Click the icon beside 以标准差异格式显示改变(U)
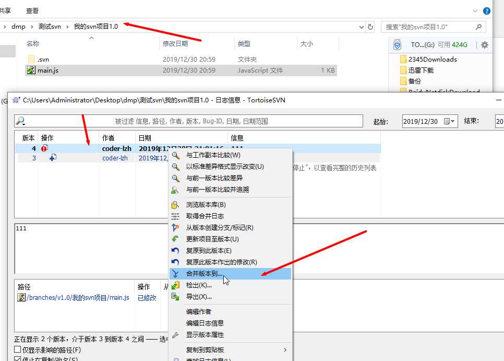504x361 pixels. pyautogui.click(x=175, y=167)
